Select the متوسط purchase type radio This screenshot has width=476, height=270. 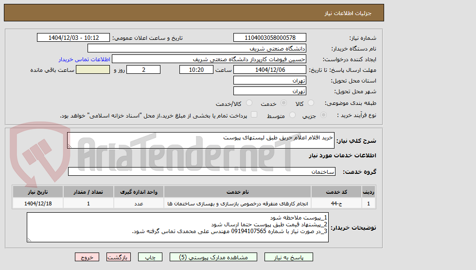pos(292,115)
